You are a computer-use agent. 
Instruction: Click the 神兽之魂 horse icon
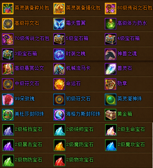coord(110,54)
